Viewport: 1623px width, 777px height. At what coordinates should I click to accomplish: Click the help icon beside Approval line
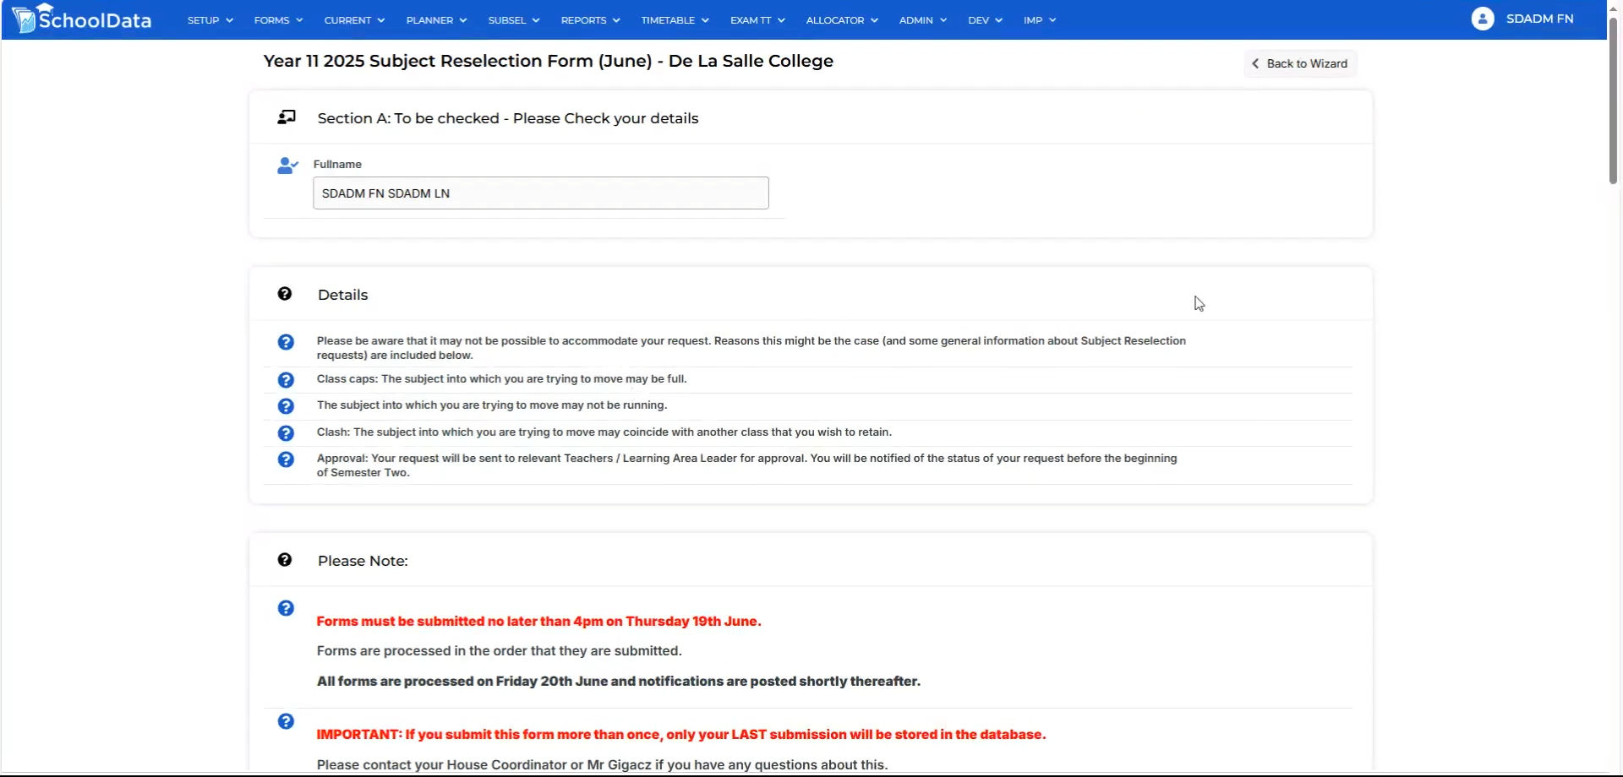click(x=286, y=459)
